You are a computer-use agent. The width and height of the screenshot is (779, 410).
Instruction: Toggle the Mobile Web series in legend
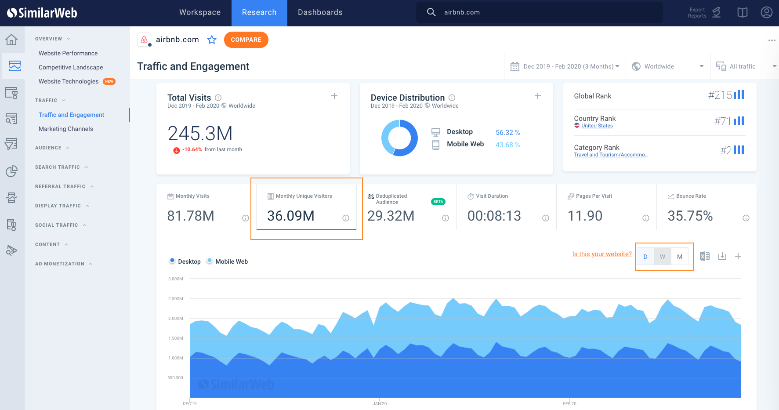click(x=227, y=261)
